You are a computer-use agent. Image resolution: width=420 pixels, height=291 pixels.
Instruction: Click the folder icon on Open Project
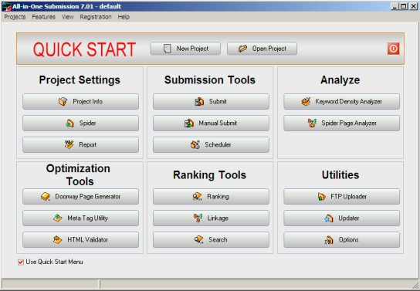pos(242,49)
